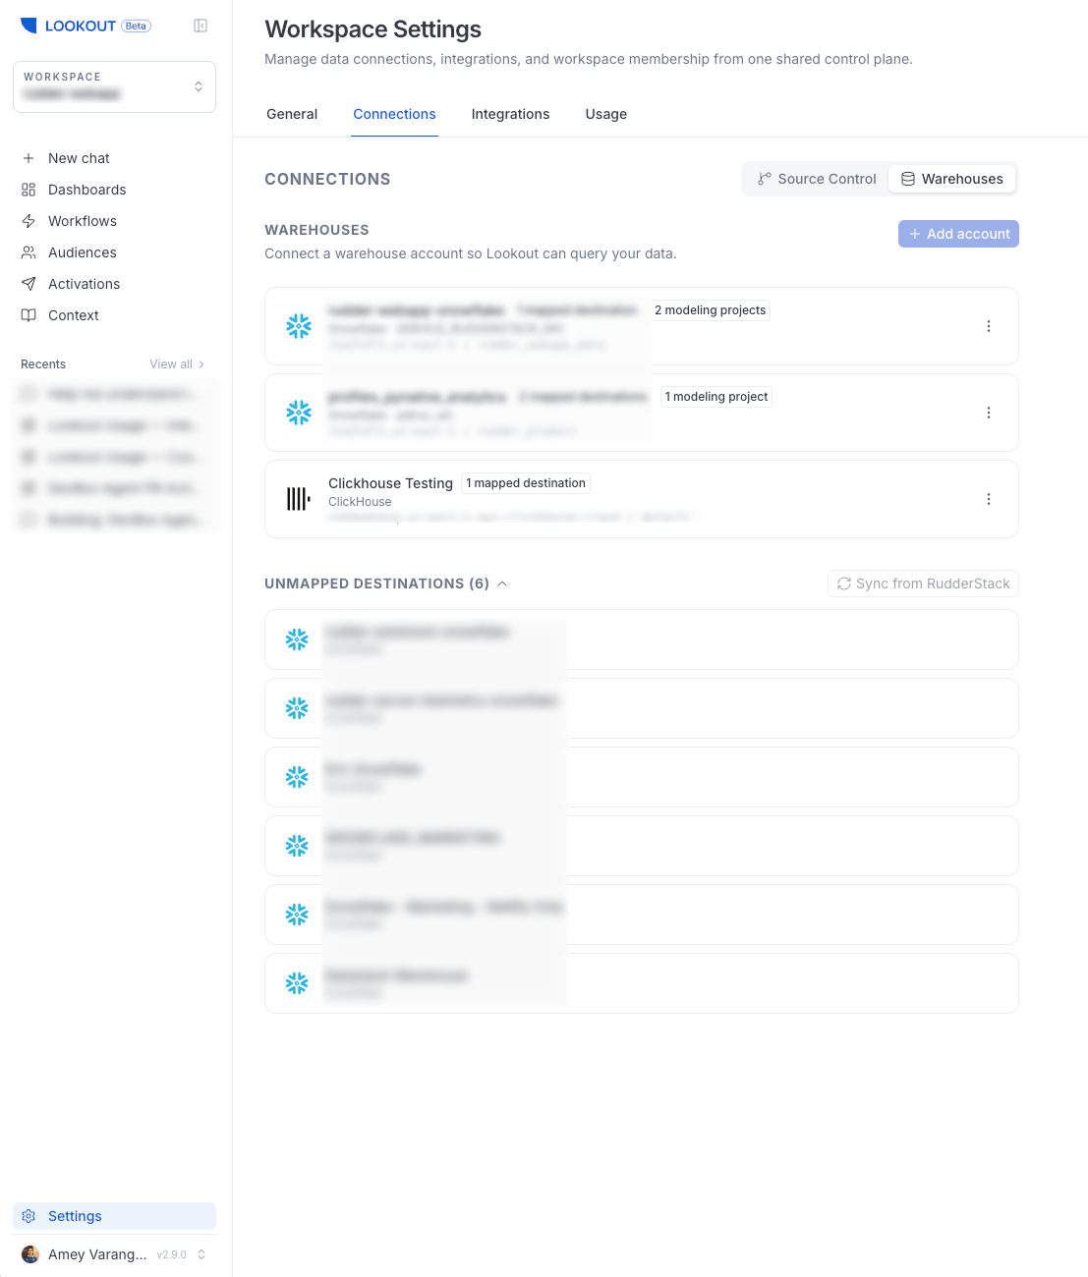
Task: Click the Add account button
Action: point(958,234)
